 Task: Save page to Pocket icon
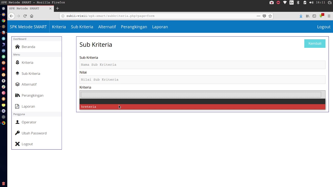click(x=264, y=16)
